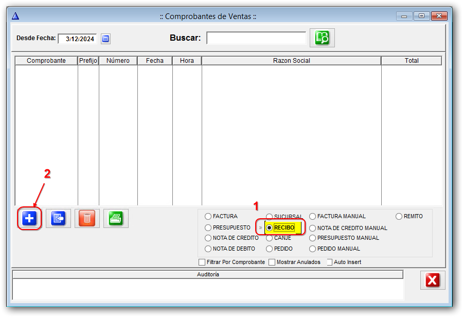The height and width of the screenshot is (317, 463).
Task: Sort by the Razon Social column header
Action: click(291, 61)
